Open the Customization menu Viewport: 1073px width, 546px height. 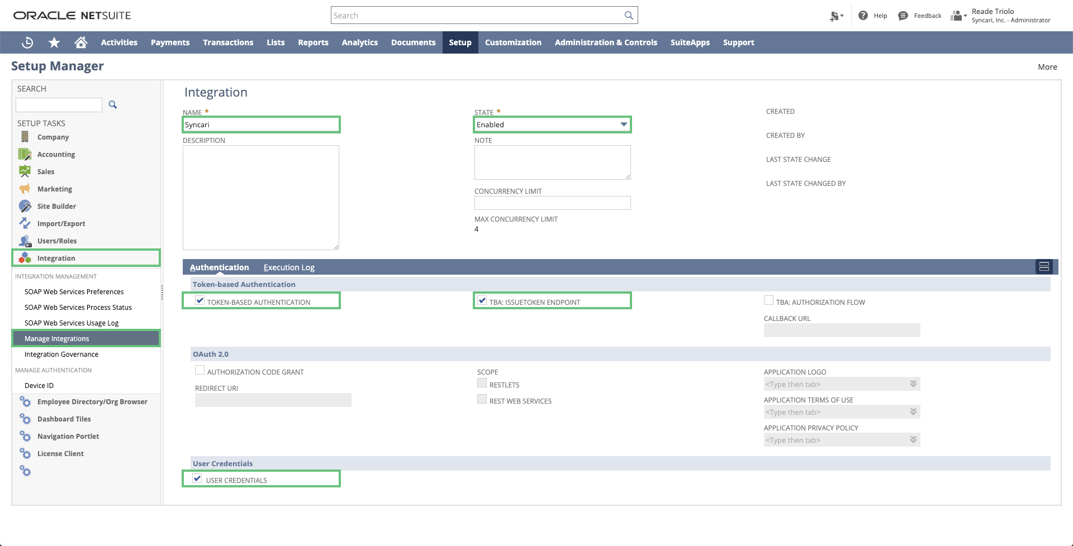click(513, 42)
